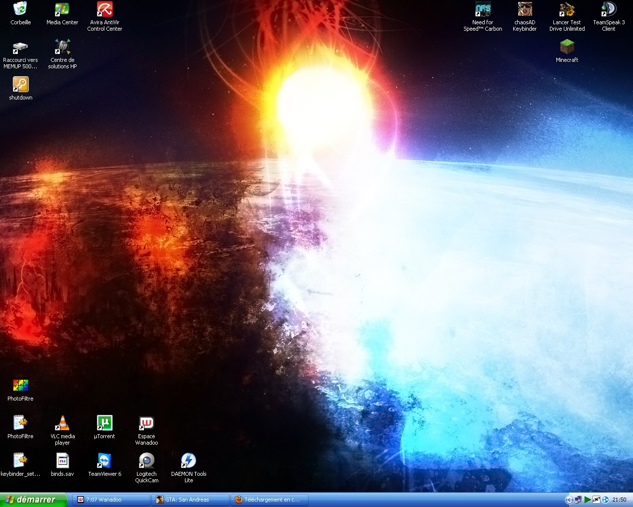Click network connection computers tray icon

point(578,500)
